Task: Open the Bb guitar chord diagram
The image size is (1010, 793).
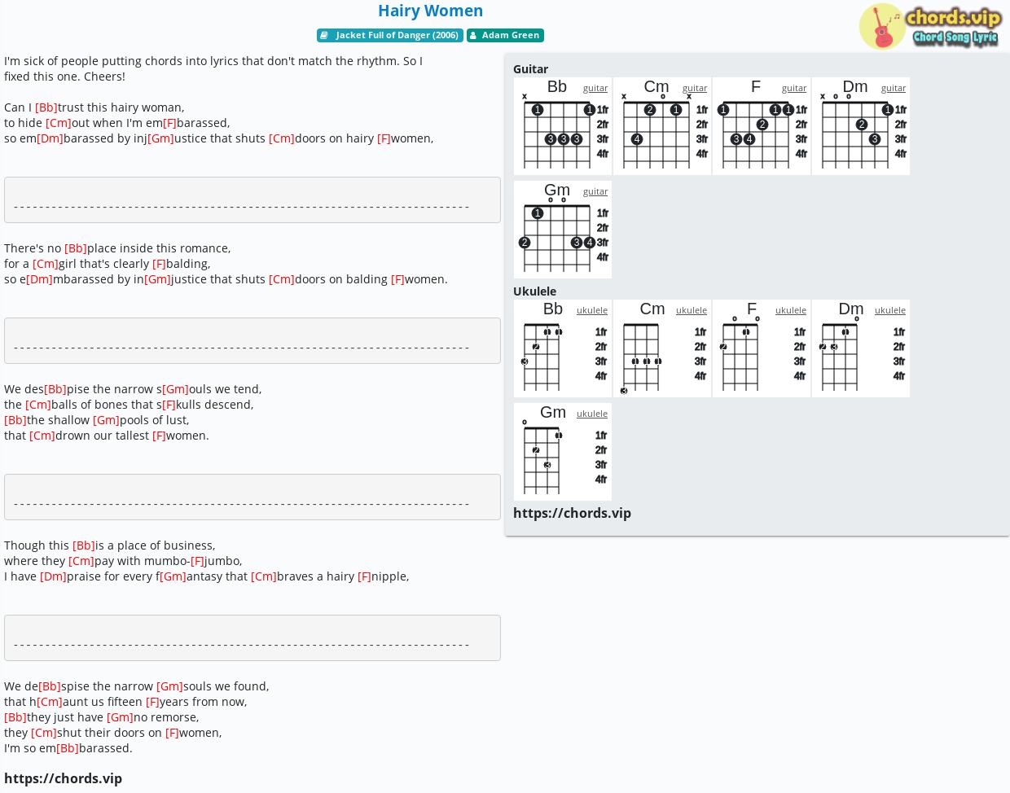Action: click(563, 126)
